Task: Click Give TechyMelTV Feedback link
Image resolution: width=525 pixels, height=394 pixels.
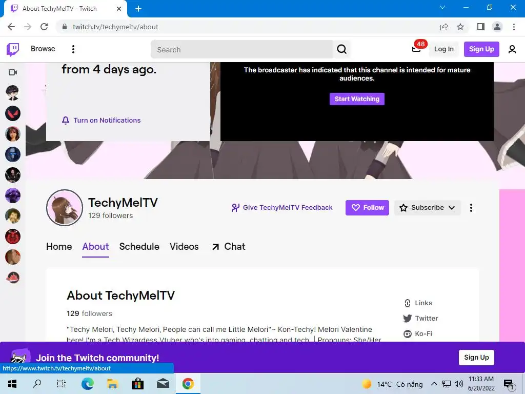Action: click(282, 208)
